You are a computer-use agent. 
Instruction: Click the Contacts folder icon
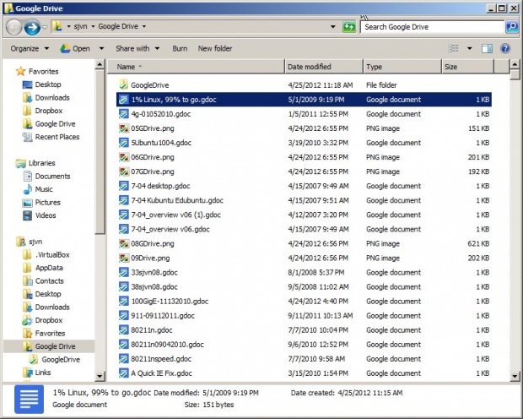(27, 281)
